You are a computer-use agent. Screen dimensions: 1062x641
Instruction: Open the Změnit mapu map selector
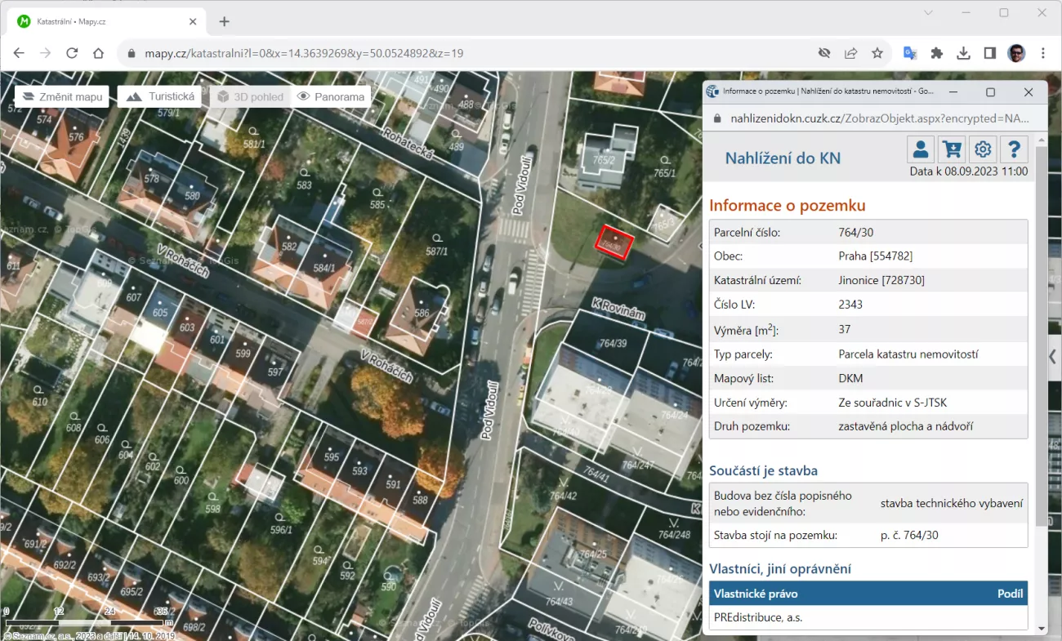pos(62,96)
